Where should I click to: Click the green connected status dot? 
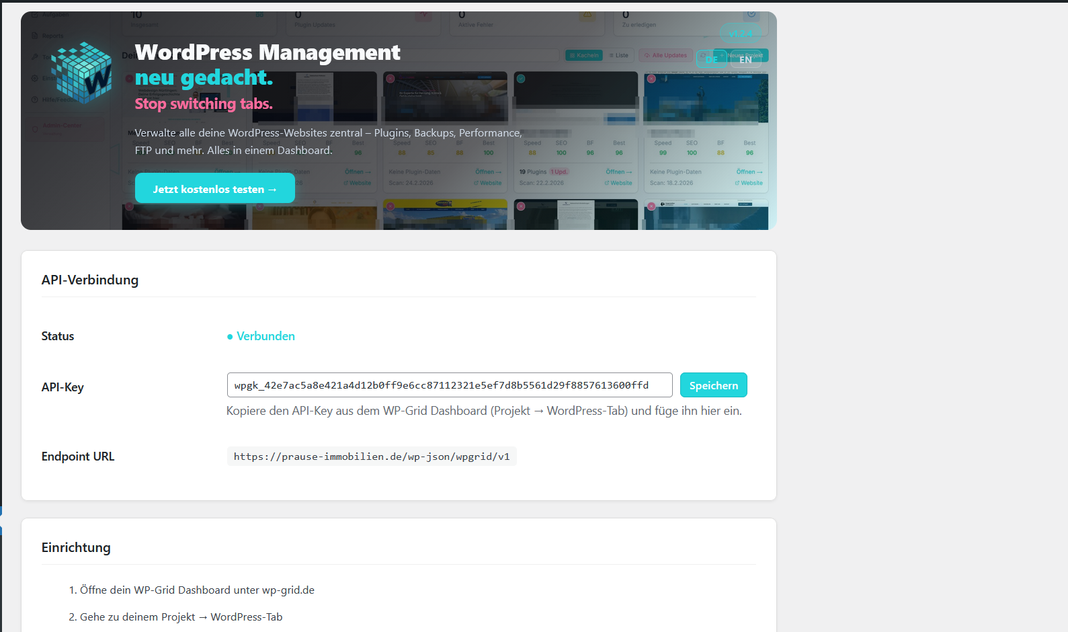click(230, 337)
